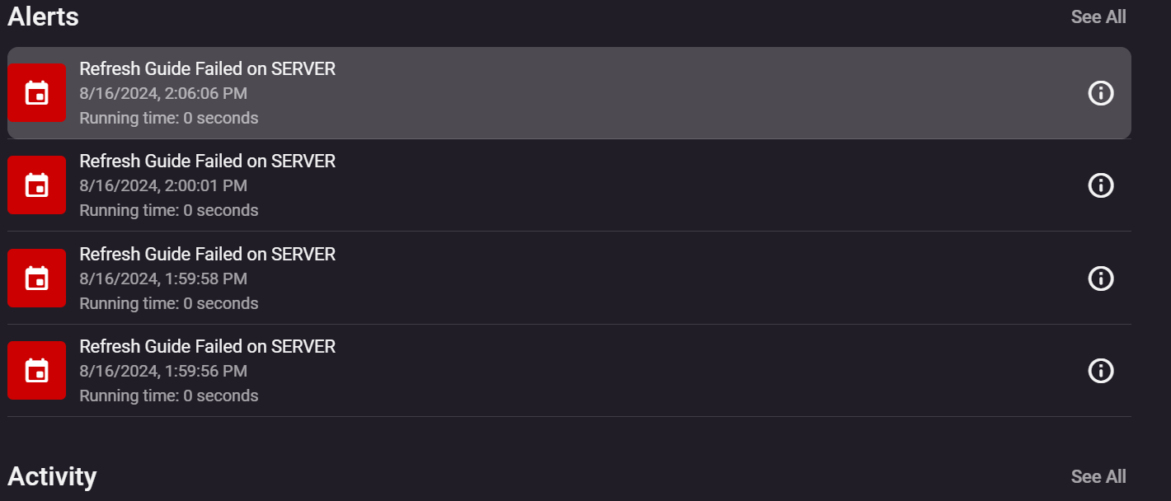
Task: Click See All next to Activity
Action: tap(1098, 476)
